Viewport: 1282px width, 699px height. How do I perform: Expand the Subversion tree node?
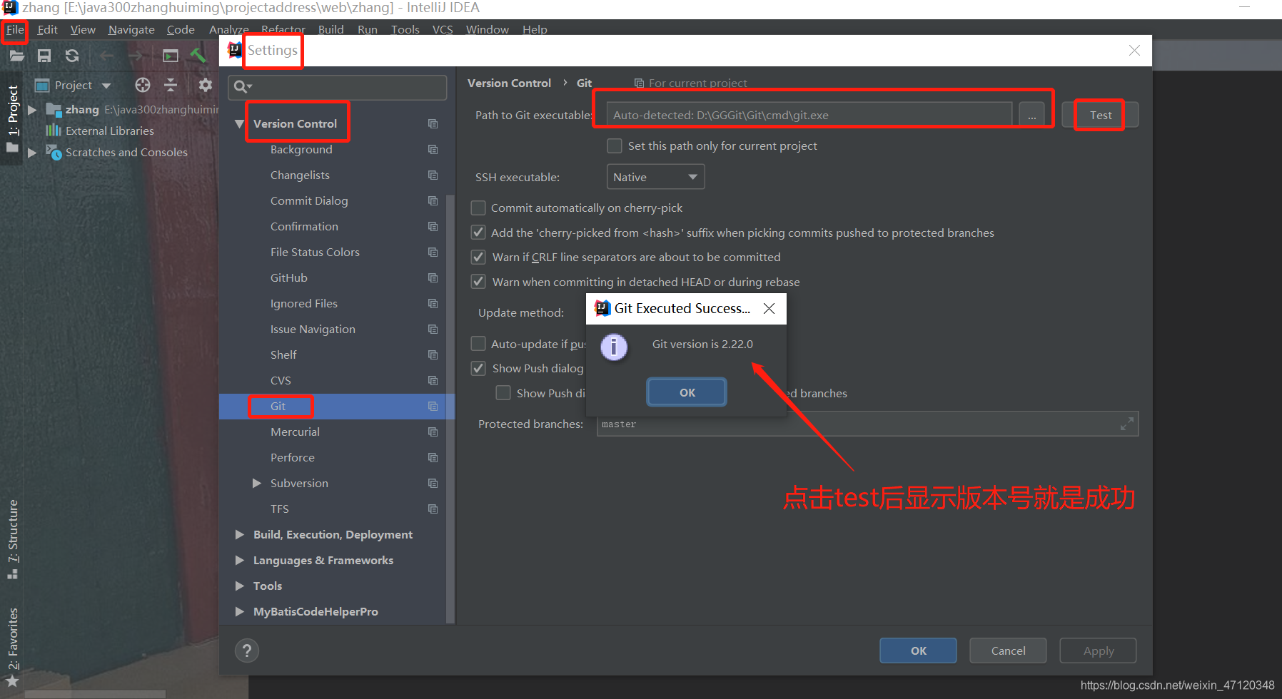257,483
